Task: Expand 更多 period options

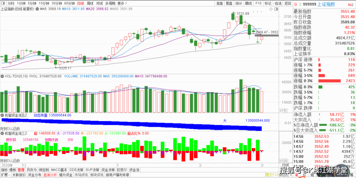Action: click(x=123, y=3)
